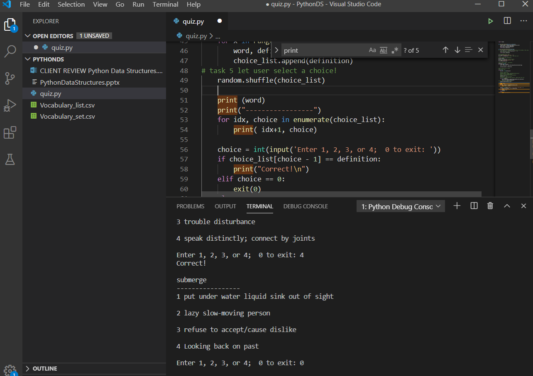Collapse the PYTHONDS folder section
The height and width of the screenshot is (376, 533).
point(48,59)
